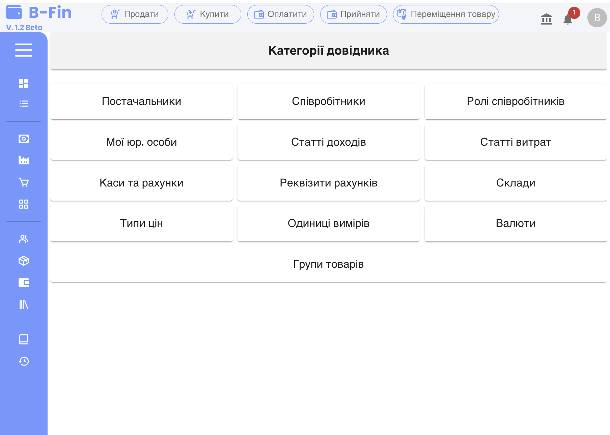This screenshot has width=610, height=435.
Task: Click the Прийняти button
Action: 354,14
